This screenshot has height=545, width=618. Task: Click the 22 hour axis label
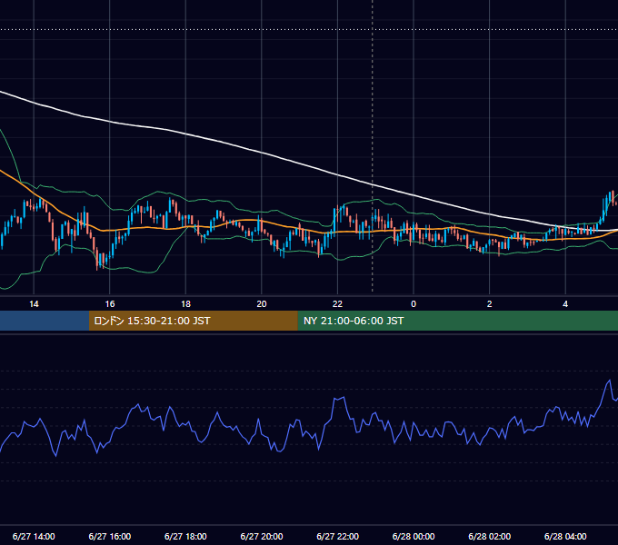click(x=337, y=304)
